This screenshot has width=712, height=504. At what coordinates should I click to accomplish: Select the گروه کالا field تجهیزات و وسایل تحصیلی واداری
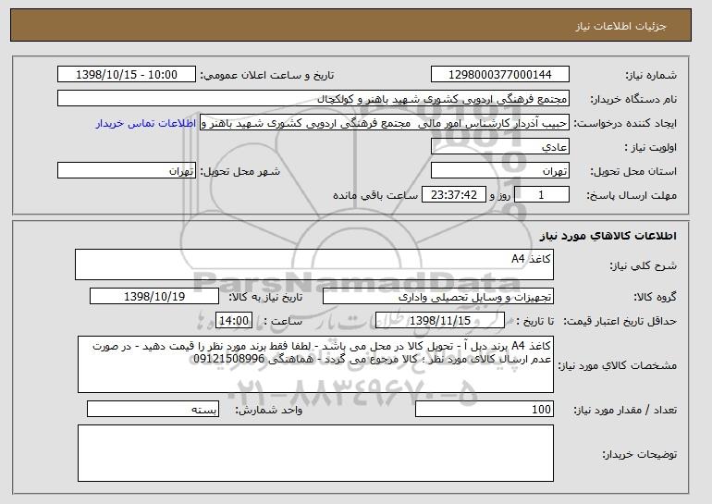tap(438, 297)
